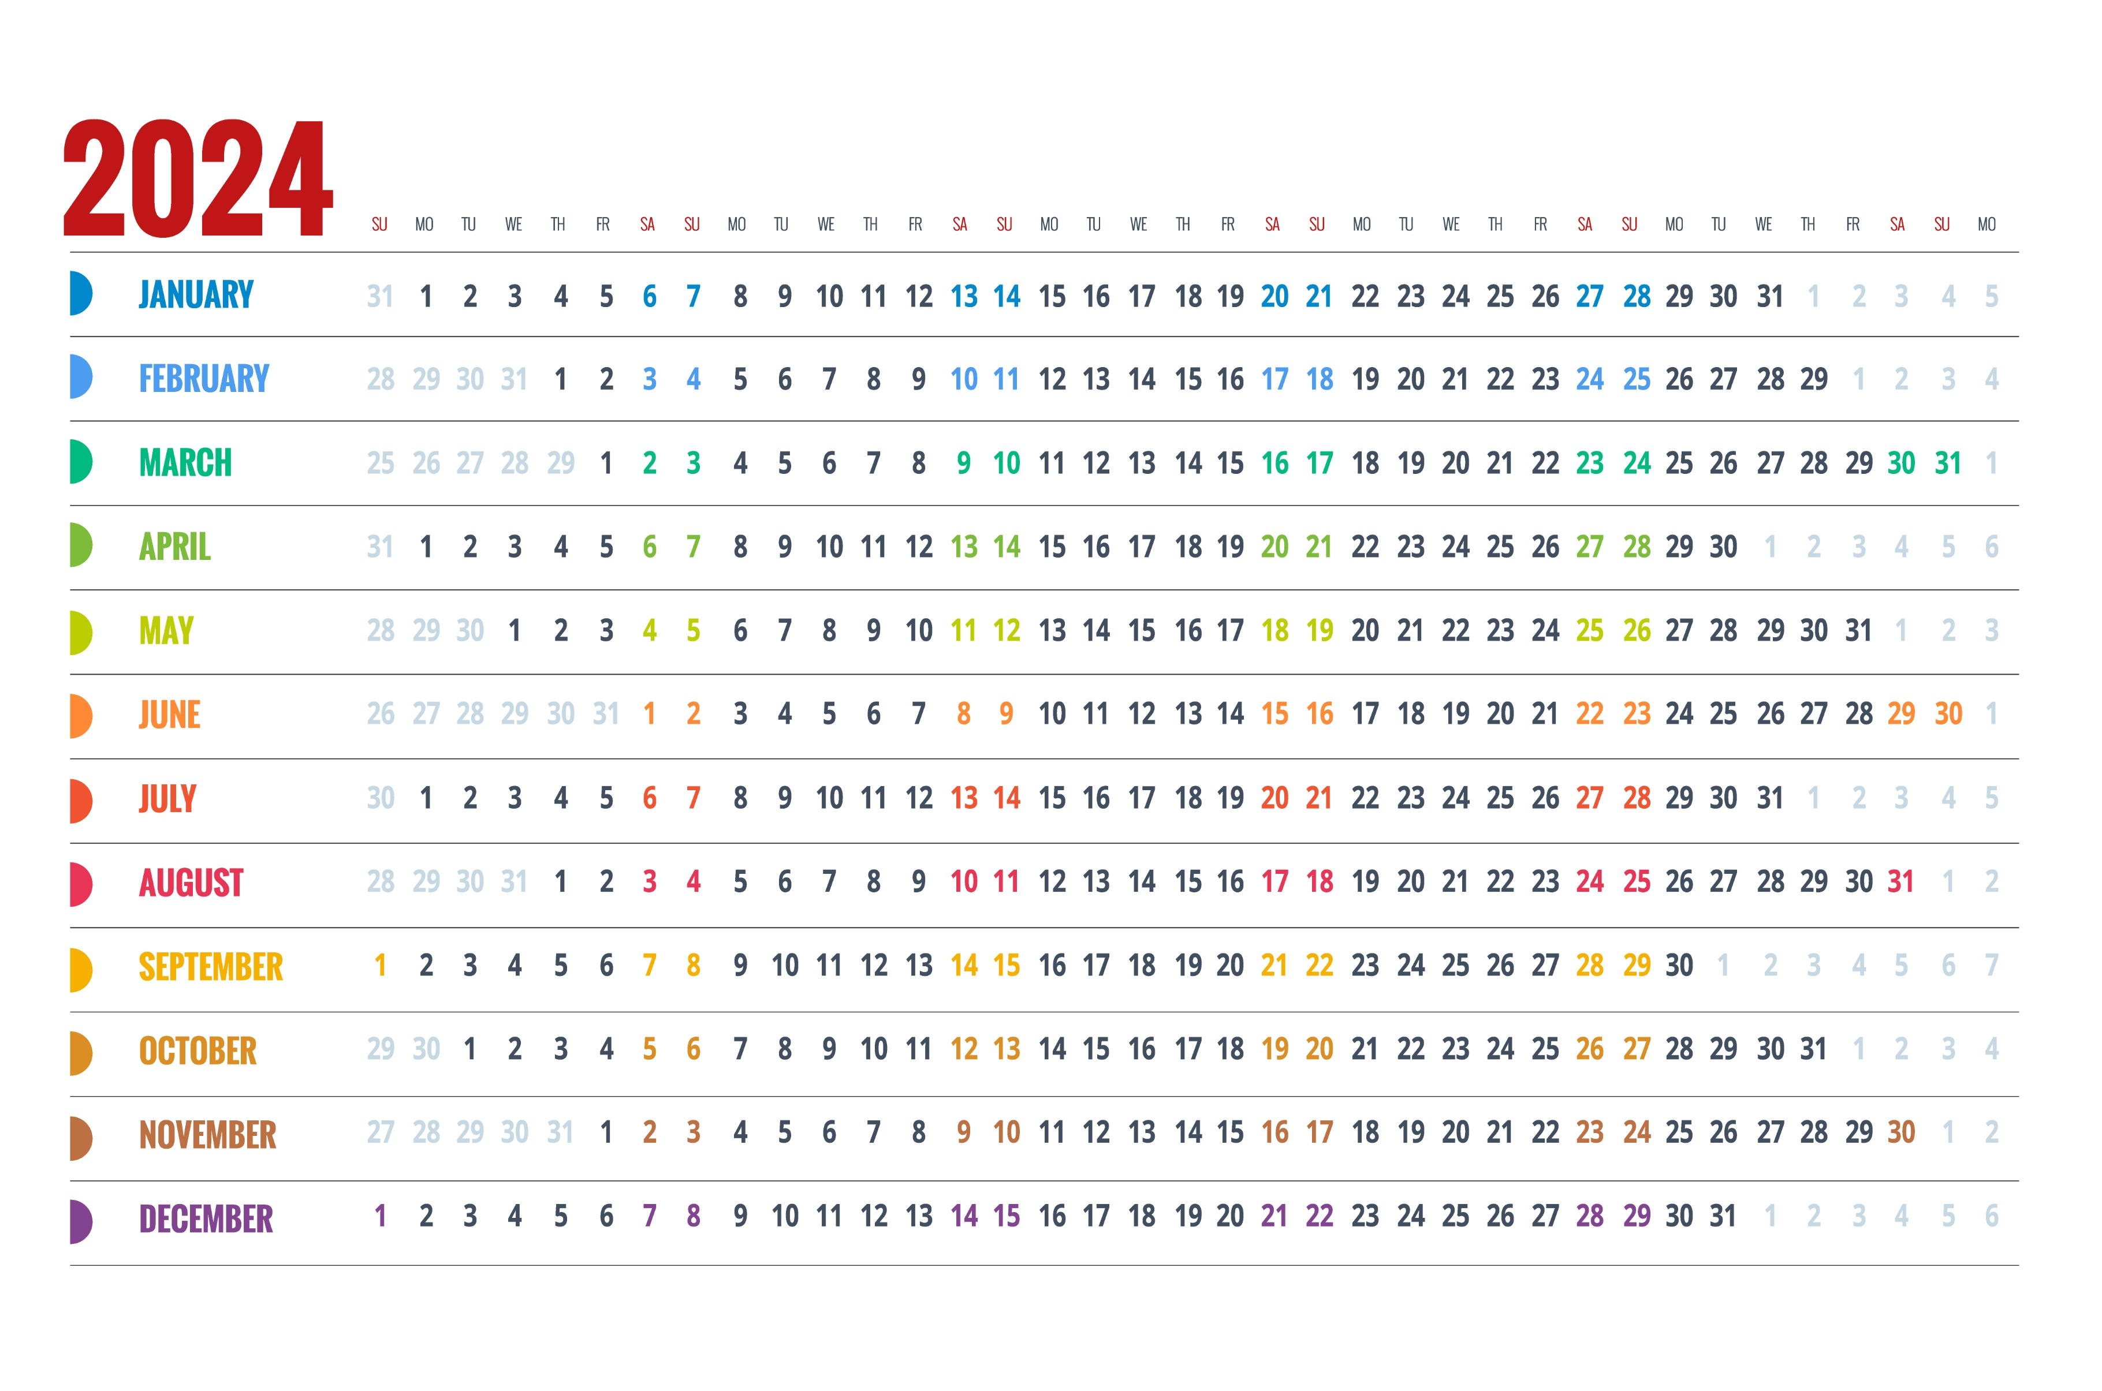Select the green half-circle marker beside March

pyautogui.click(x=81, y=461)
